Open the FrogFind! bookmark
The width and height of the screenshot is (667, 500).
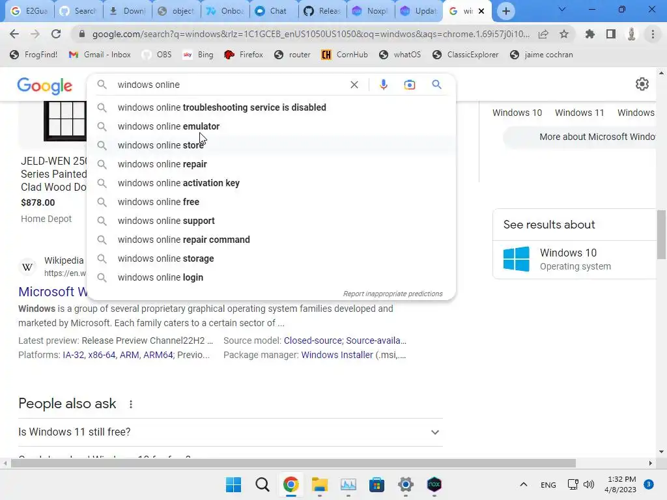pyautogui.click(x=34, y=55)
